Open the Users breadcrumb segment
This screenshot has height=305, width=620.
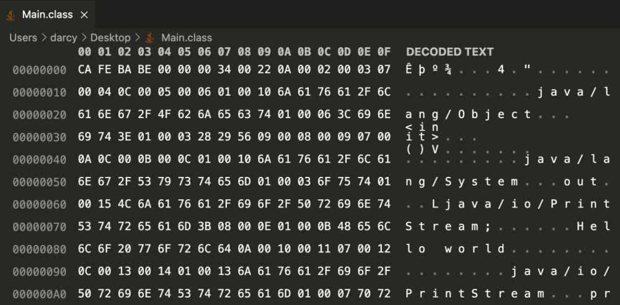tap(23, 38)
